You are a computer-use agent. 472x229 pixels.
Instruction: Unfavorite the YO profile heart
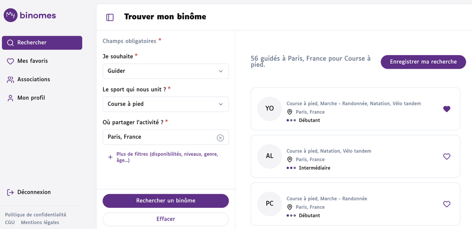447,109
